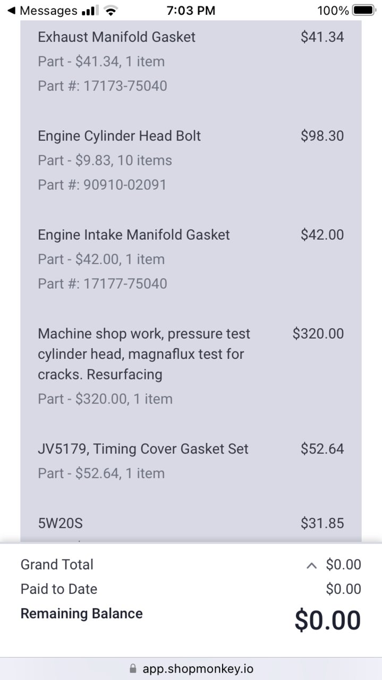This screenshot has width=382, height=680.
Task: Tap the Machine shop work description
Action: point(144,354)
